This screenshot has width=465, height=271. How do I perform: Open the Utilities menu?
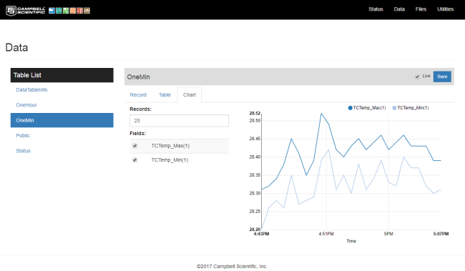[446, 9]
